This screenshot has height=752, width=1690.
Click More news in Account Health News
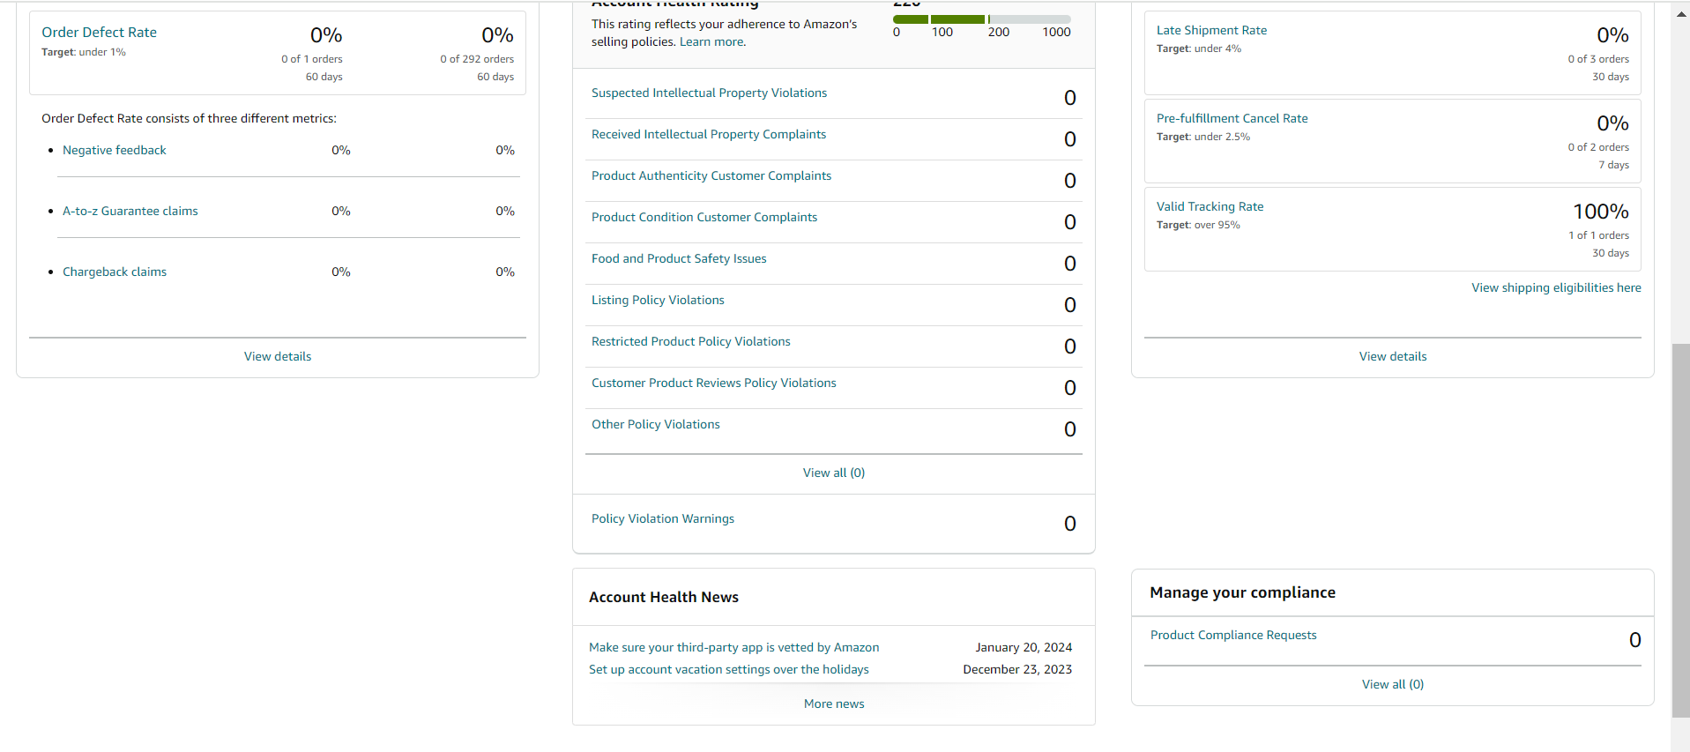[834, 704]
